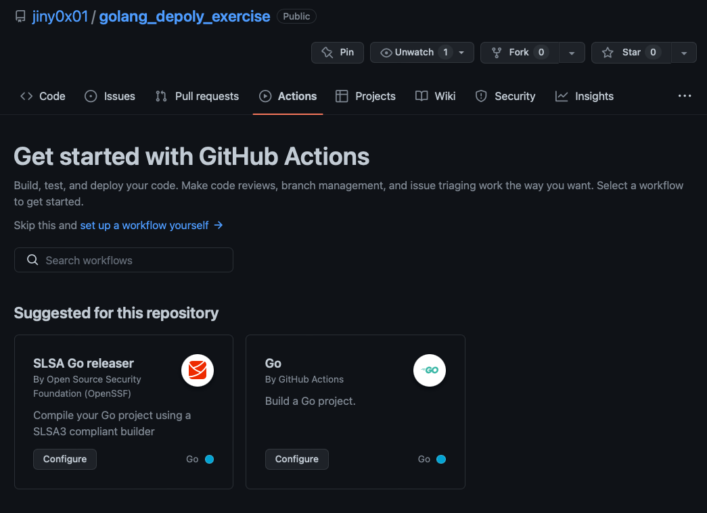Focus the Search workflows input field
707x513 pixels.
pos(124,260)
